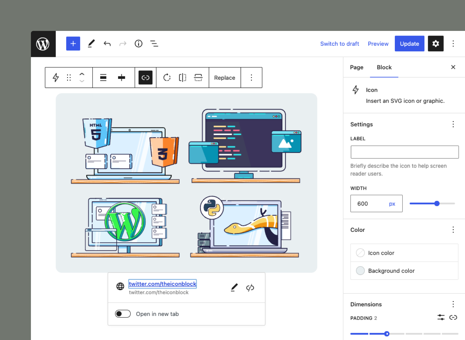Close the settings sidebar

pos(453,67)
